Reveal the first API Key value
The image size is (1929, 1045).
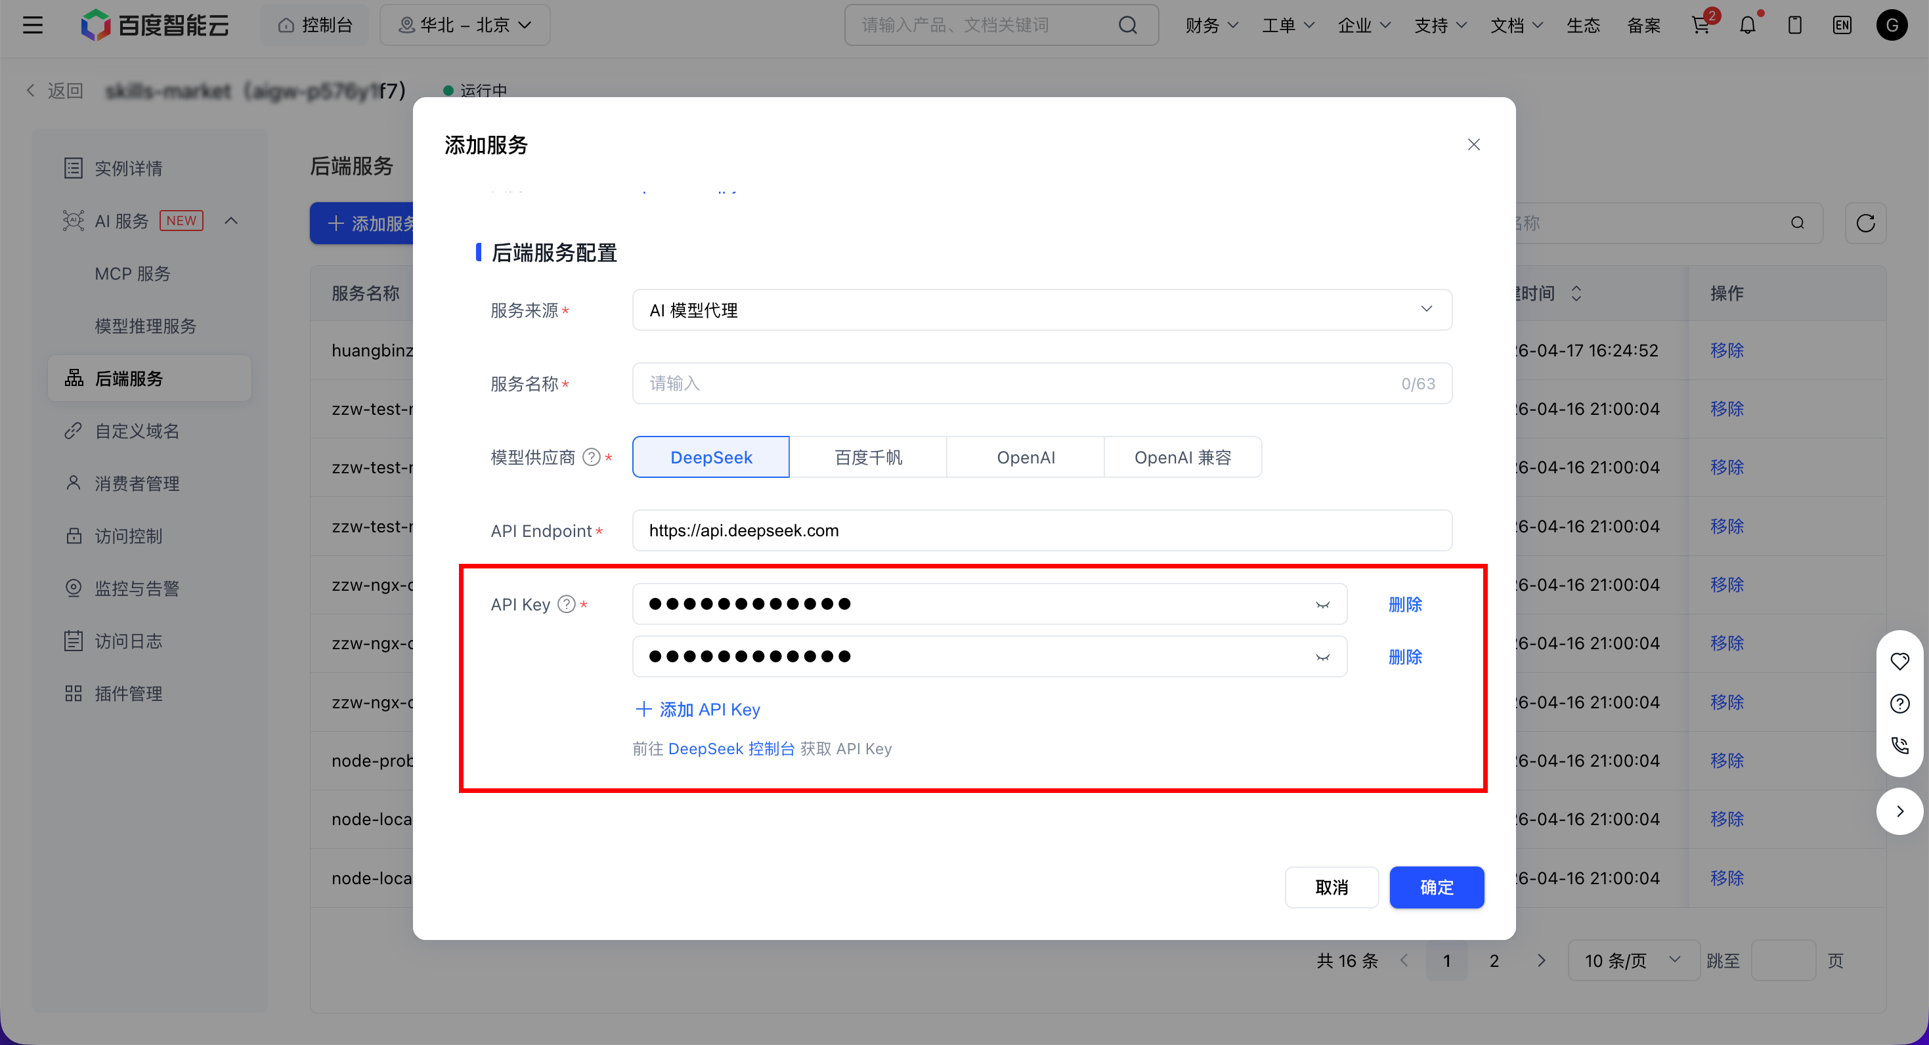click(x=1322, y=605)
